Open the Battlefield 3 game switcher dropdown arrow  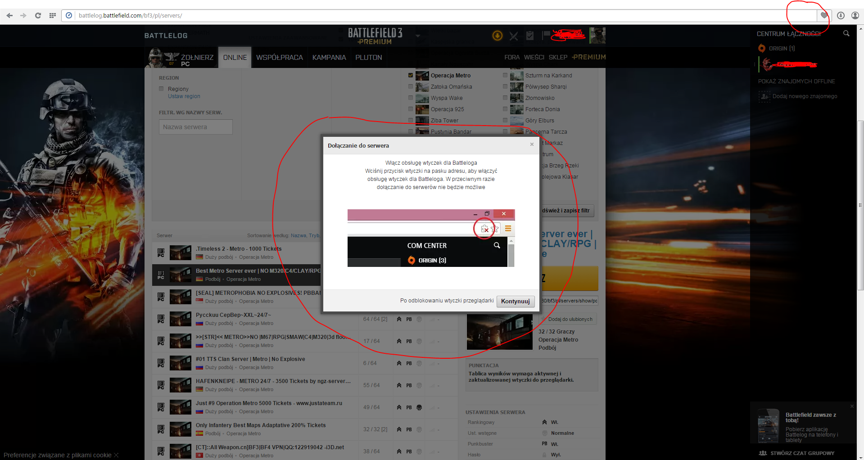tap(418, 36)
